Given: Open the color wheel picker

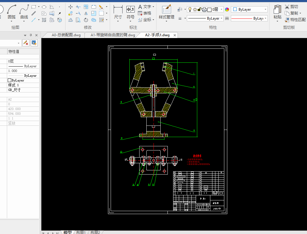Looking at the screenshot, I should (227, 10).
